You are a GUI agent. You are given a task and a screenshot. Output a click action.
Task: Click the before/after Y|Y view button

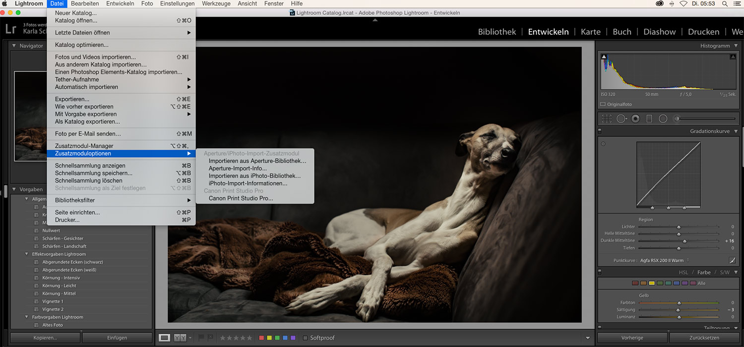point(180,338)
